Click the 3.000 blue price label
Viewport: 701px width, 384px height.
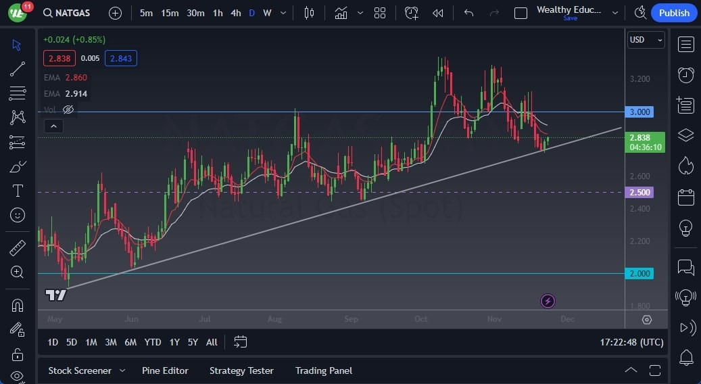pos(639,112)
